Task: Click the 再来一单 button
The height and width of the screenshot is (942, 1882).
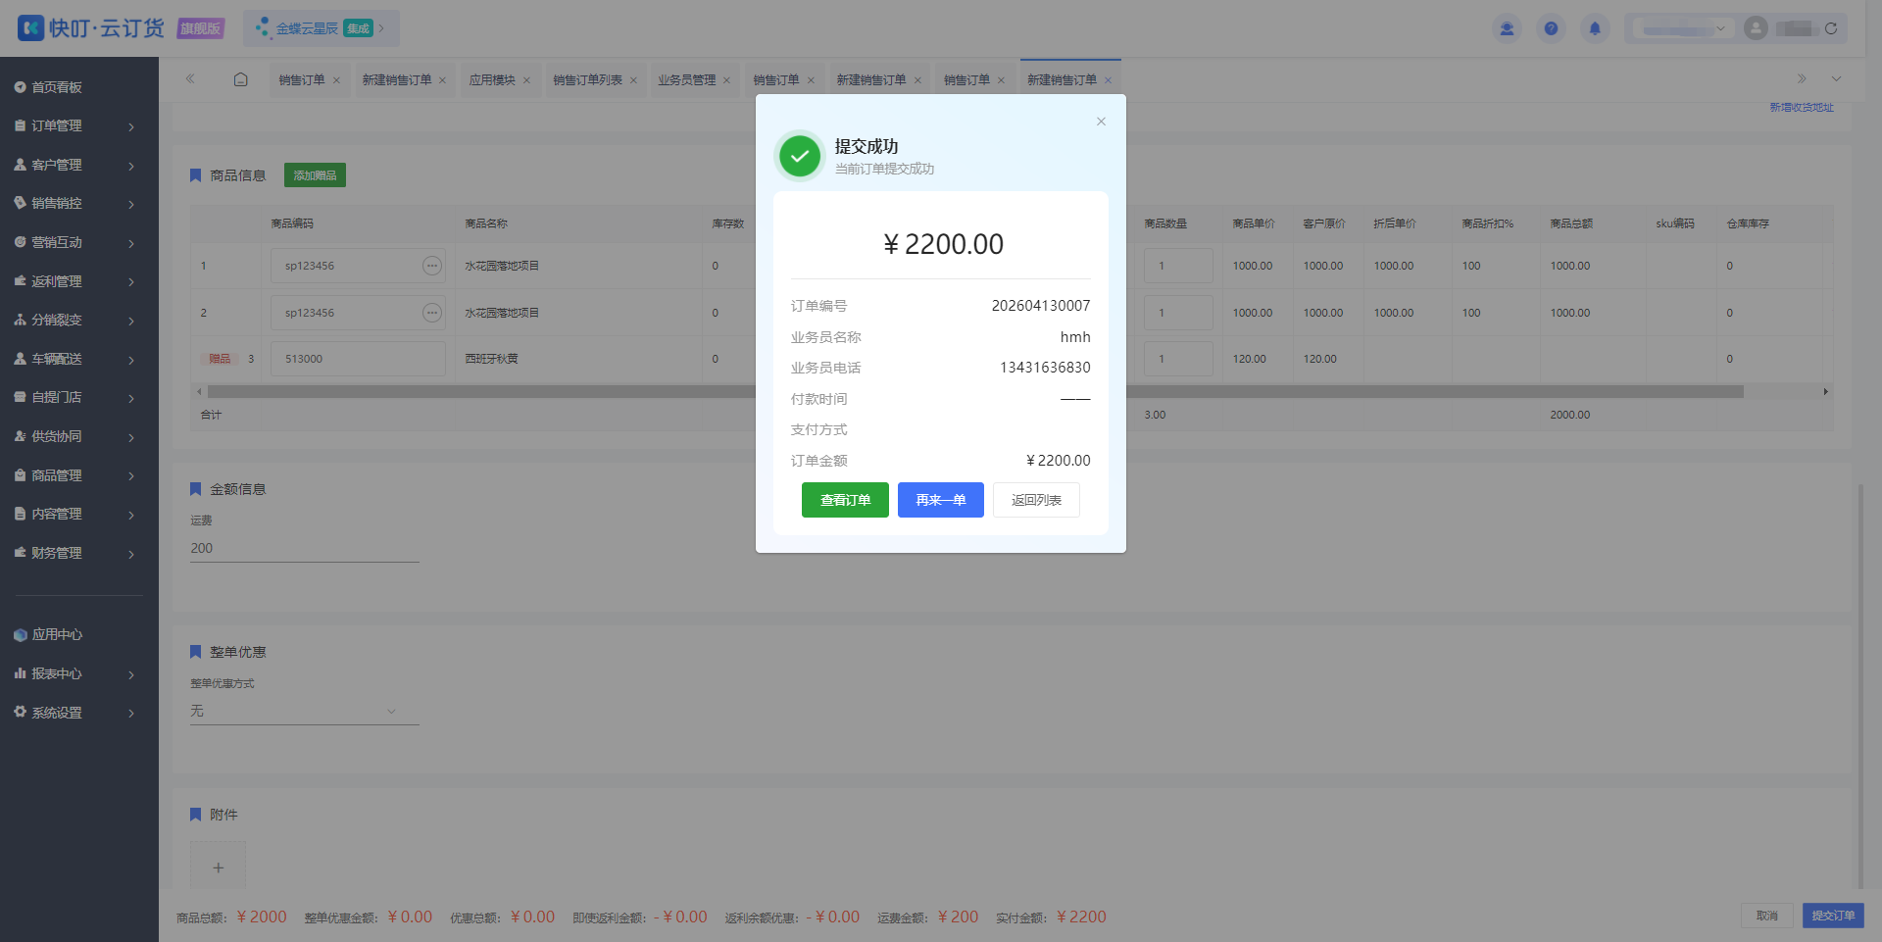Action: (x=941, y=500)
